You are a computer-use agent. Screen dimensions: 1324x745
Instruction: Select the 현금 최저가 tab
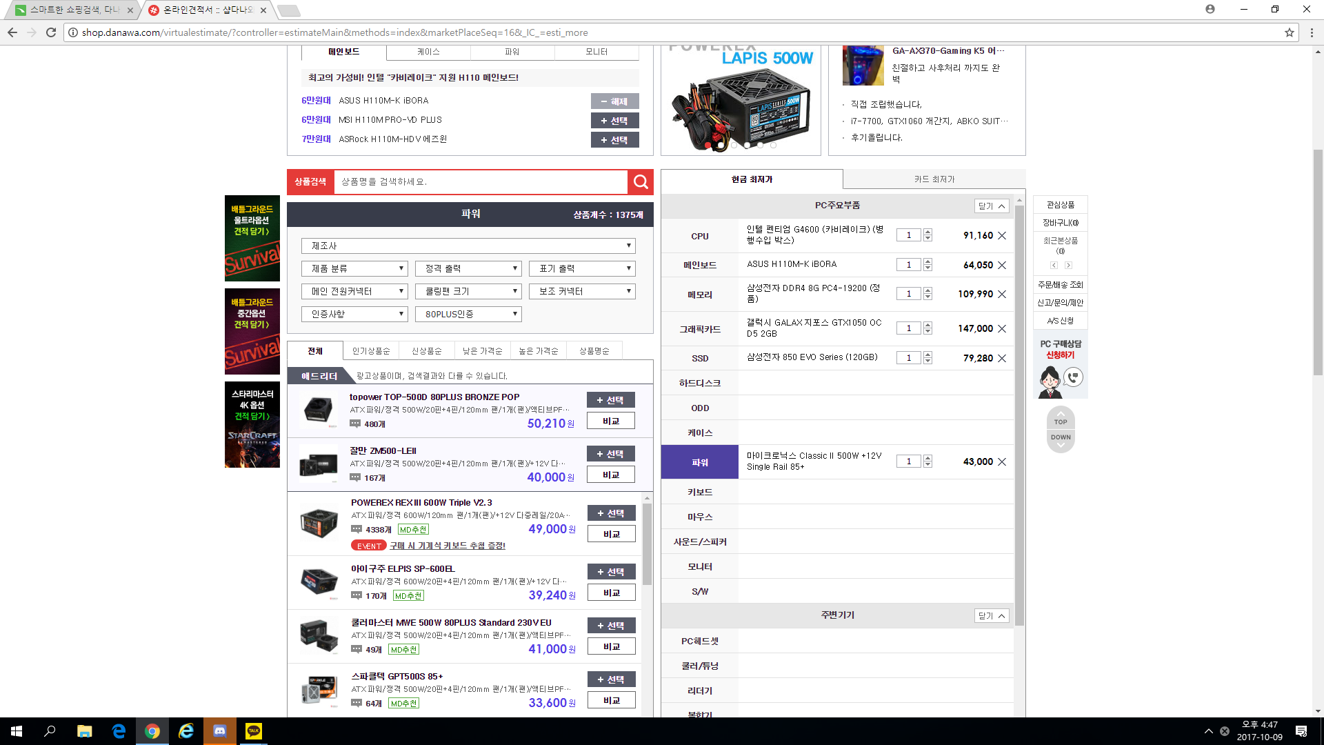click(x=752, y=179)
